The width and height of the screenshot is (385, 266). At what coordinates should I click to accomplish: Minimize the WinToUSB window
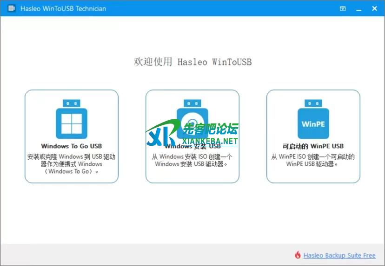point(358,8)
